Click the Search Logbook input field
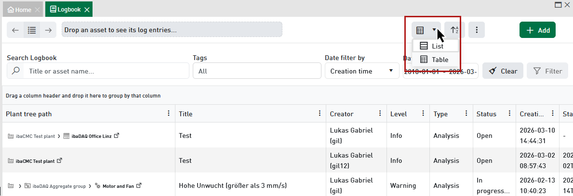This screenshot has height=196, width=573. [x=106, y=71]
